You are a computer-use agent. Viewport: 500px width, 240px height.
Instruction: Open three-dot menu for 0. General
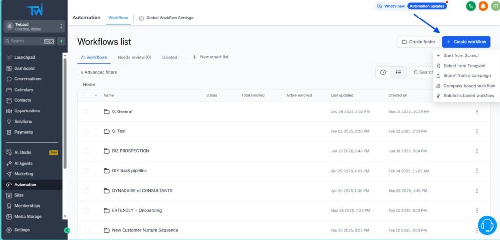coord(477,111)
